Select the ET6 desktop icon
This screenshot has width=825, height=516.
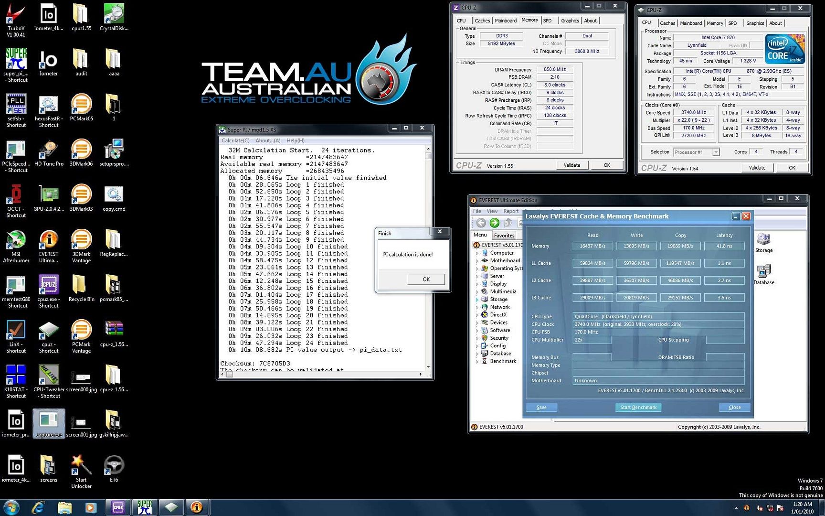114,468
